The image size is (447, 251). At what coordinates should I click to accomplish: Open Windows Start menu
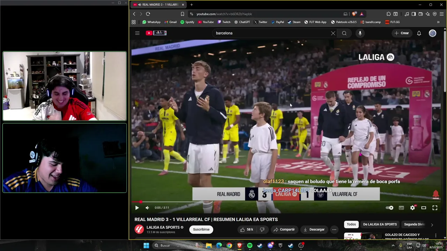coord(146,245)
